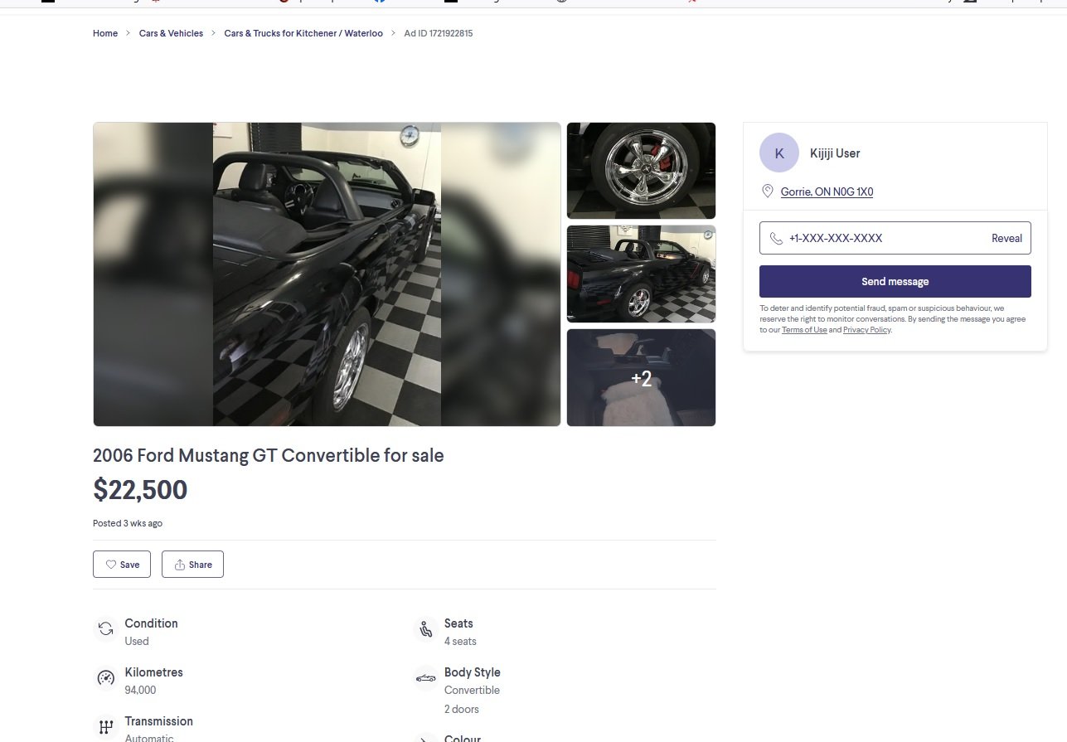Click the Kijiji User avatar icon
Image resolution: width=1067 pixels, height=742 pixels.
point(779,153)
